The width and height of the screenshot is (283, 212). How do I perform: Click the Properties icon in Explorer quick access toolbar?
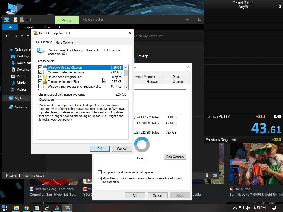[16, 20]
